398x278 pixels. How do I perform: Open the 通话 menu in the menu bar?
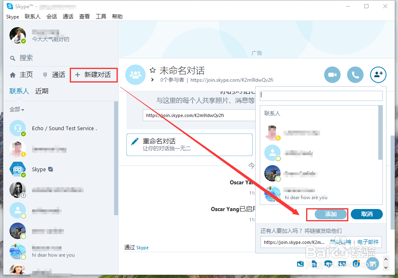pos(68,16)
